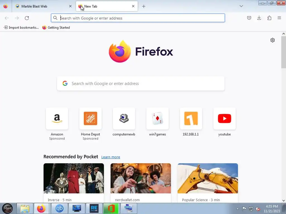Click page scrollbar up arrow
Screen dimensions: 286x214
(x=283, y=34)
